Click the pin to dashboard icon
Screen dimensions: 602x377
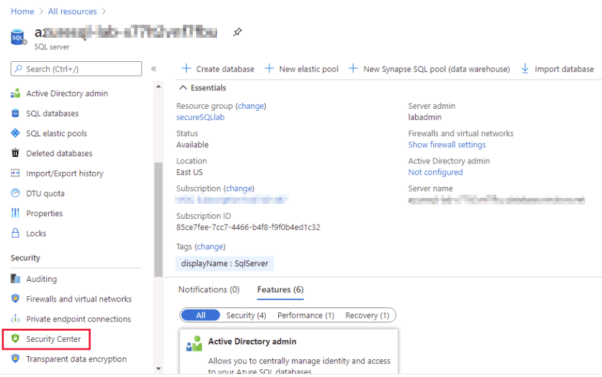click(238, 32)
